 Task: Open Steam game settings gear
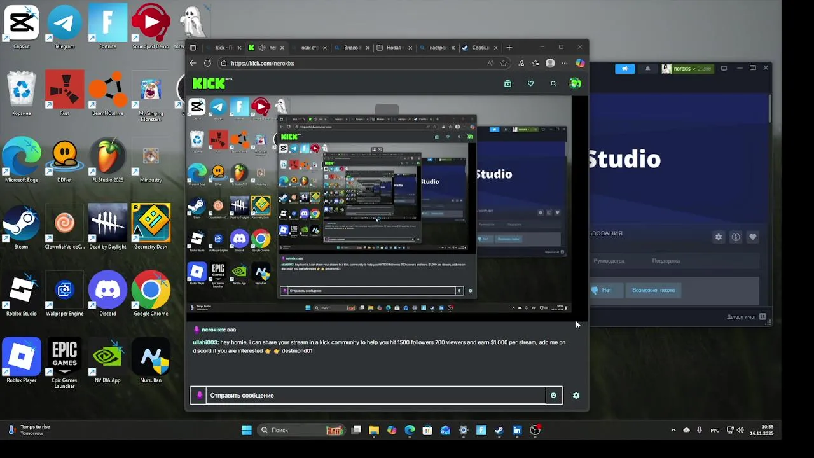coord(719,237)
